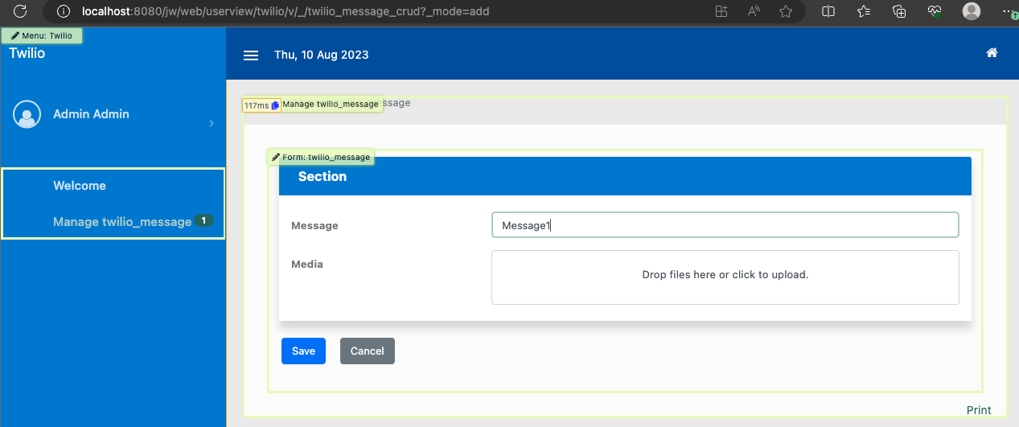This screenshot has height=427, width=1019.
Task: Open the Form: twilio_message edit label
Action: click(x=321, y=158)
